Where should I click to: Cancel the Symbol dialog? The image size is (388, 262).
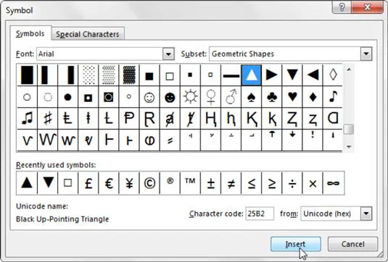[x=353, y=244]
